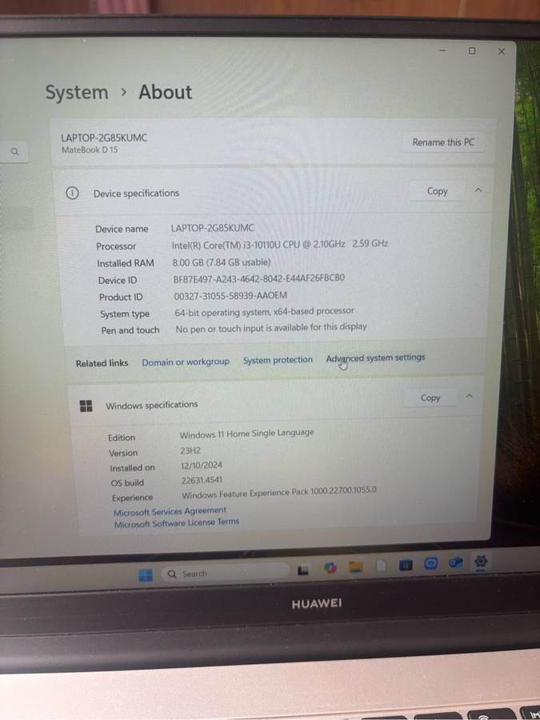Click the Installed on date 12/10/2024
The height and width of the screenshot is (720, 540).
(202, 465)
